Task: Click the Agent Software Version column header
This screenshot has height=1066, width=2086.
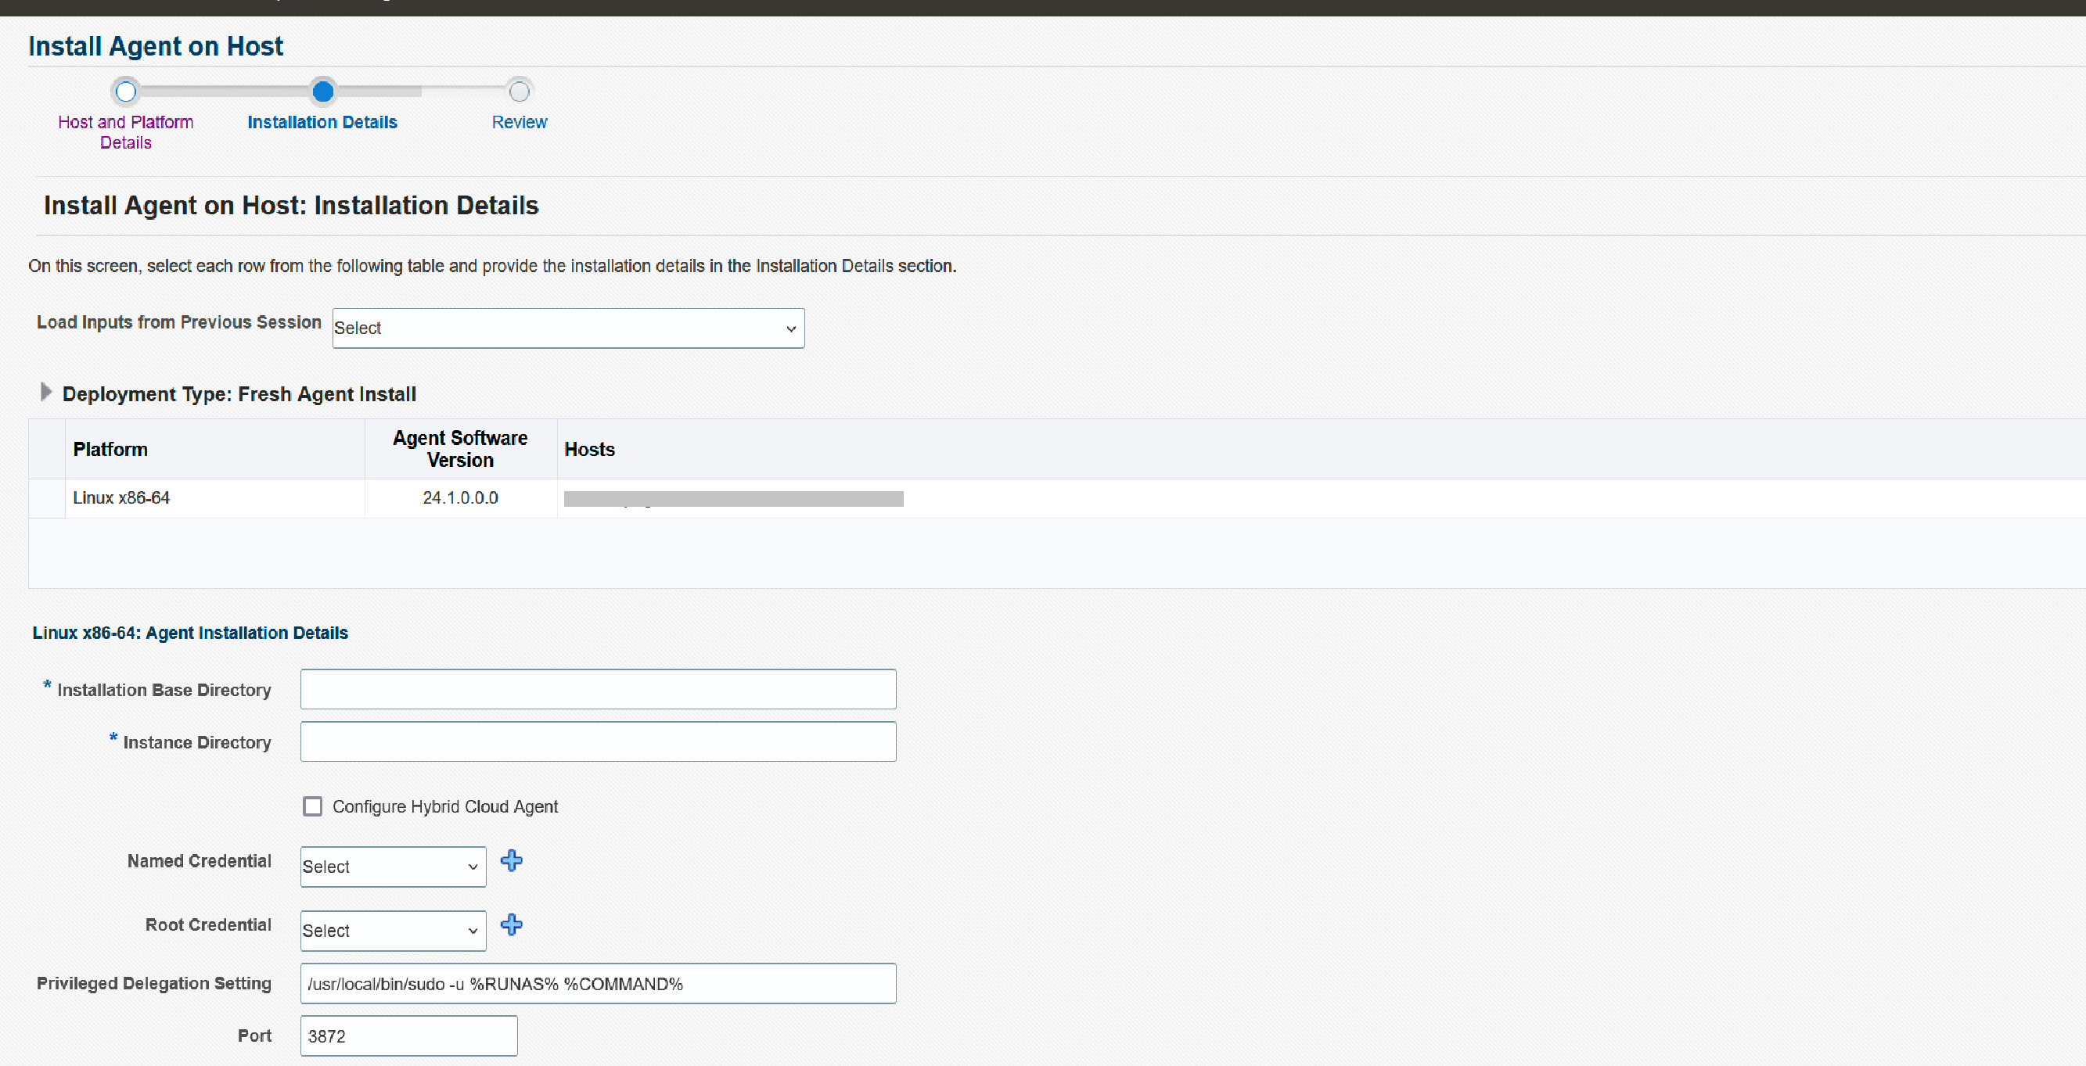Action: pos(459,449)
